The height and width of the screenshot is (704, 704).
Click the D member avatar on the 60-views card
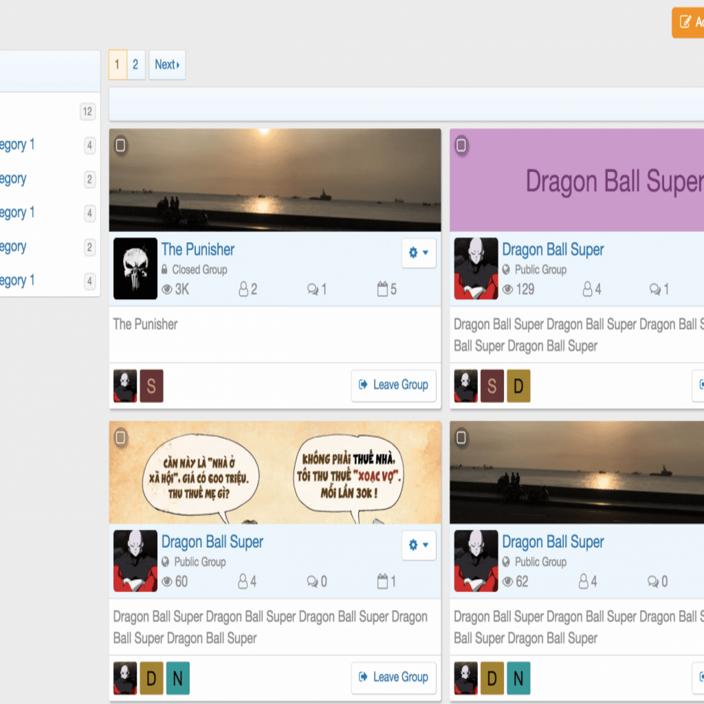(152, 679)
